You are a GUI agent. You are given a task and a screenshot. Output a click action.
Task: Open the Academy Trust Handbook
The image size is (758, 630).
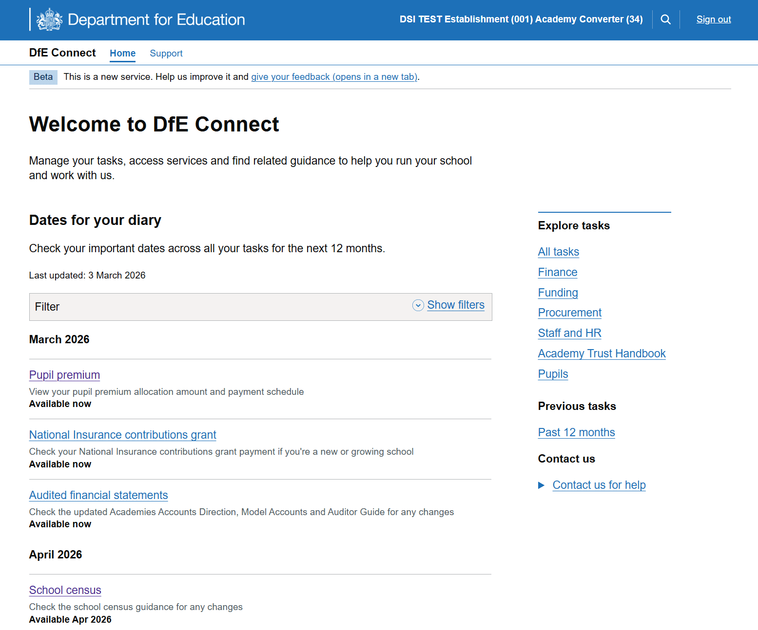click(x=602, y=353)
